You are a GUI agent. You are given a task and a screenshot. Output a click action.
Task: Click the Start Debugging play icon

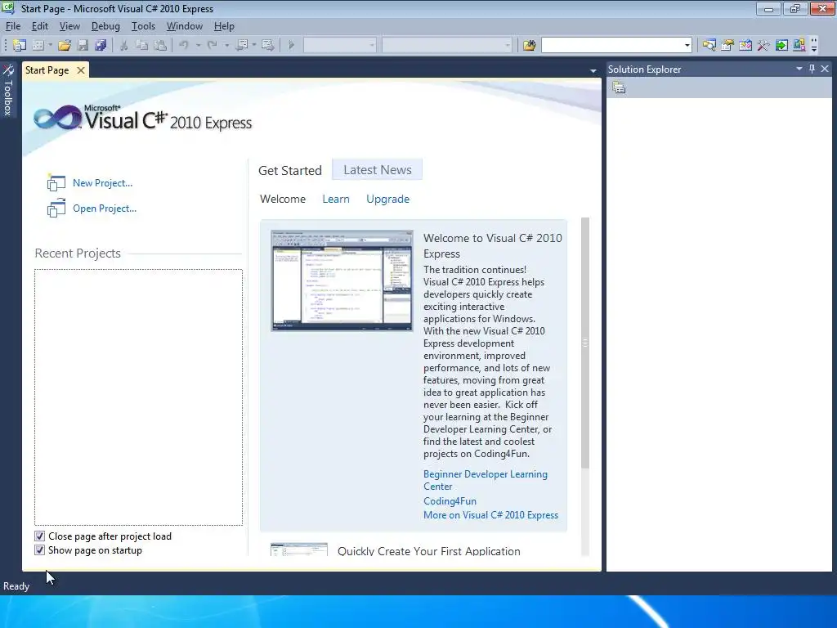coord(292,46)
